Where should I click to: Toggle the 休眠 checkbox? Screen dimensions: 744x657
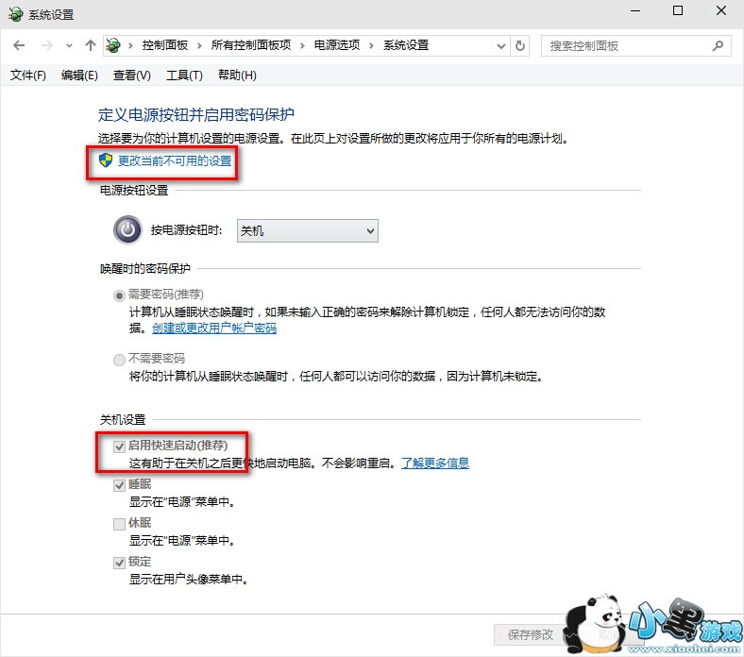[x=119, y=524]
